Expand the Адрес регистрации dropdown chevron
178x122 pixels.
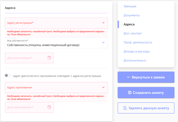(x=103, y=23)
